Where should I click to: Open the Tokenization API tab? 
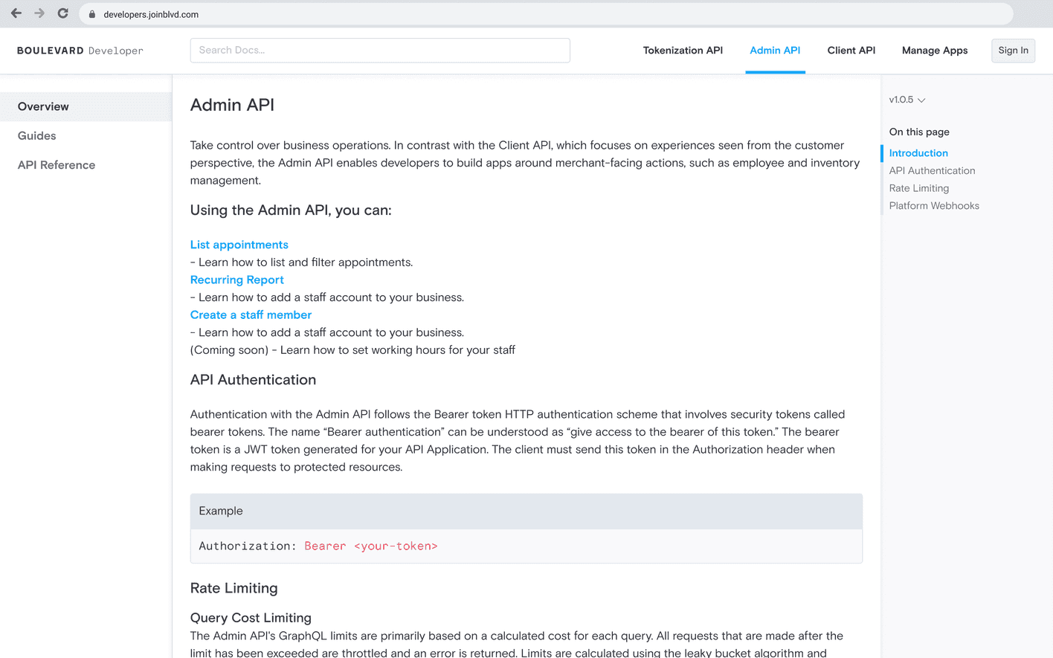pos(682,51)
